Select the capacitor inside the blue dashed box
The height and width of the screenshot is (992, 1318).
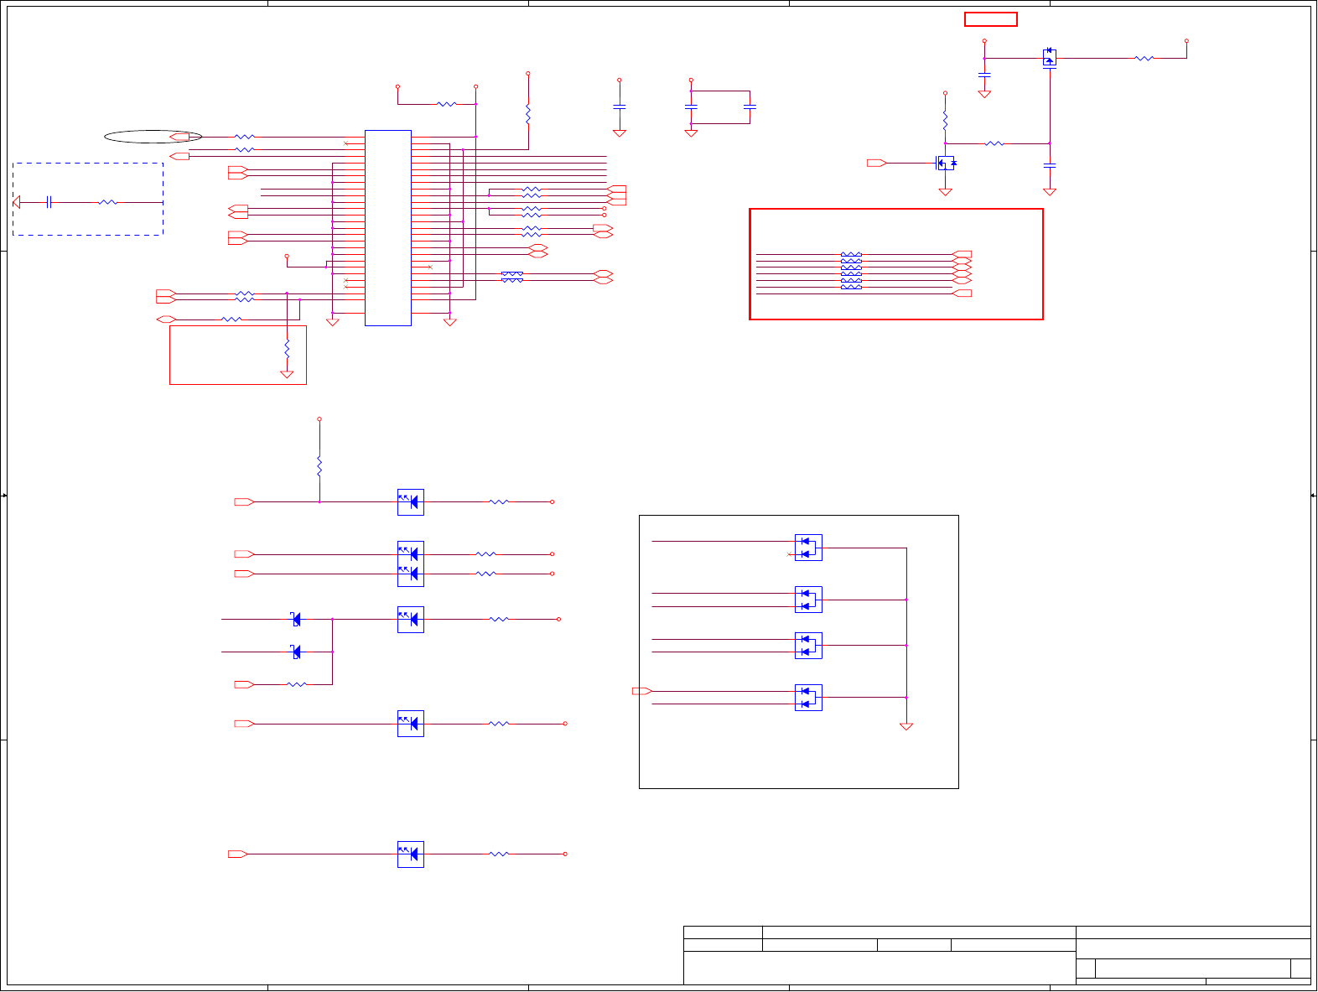click(49, 202)
